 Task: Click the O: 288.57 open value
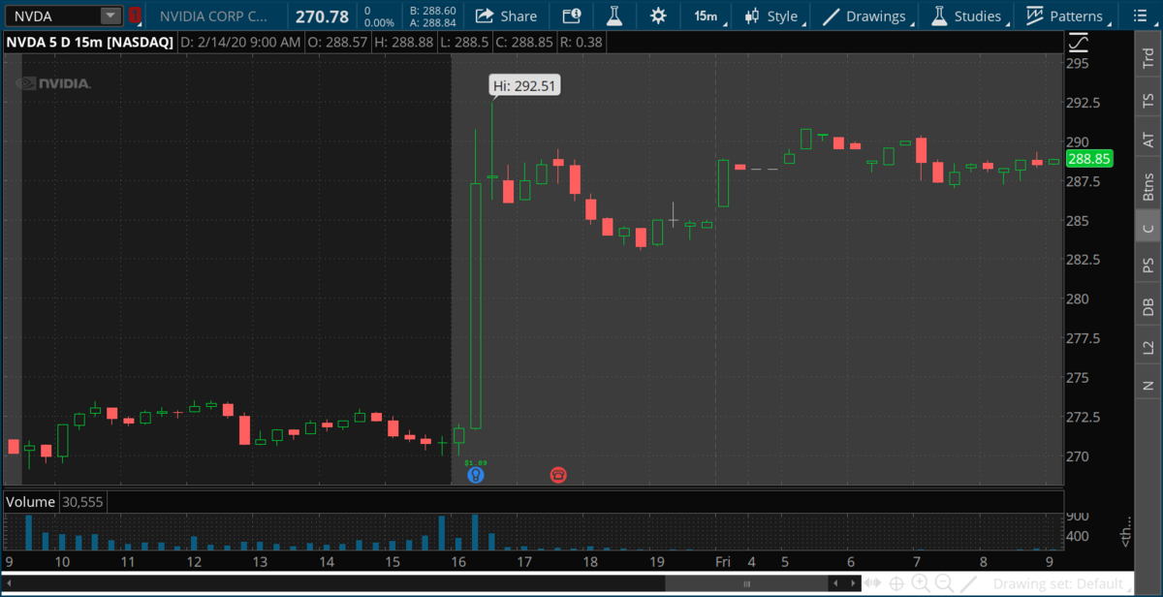pos(335,43)
